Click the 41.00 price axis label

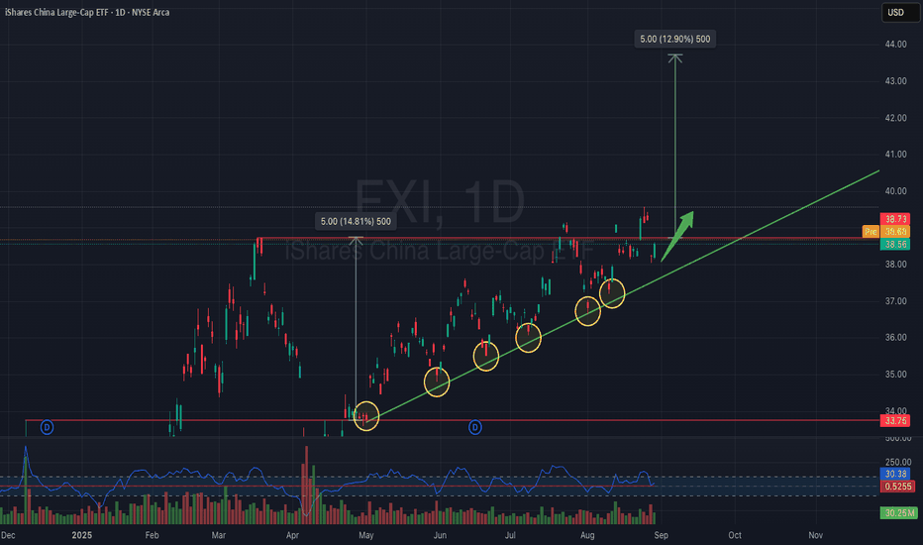pyautogui.click(x=895, y=155)
